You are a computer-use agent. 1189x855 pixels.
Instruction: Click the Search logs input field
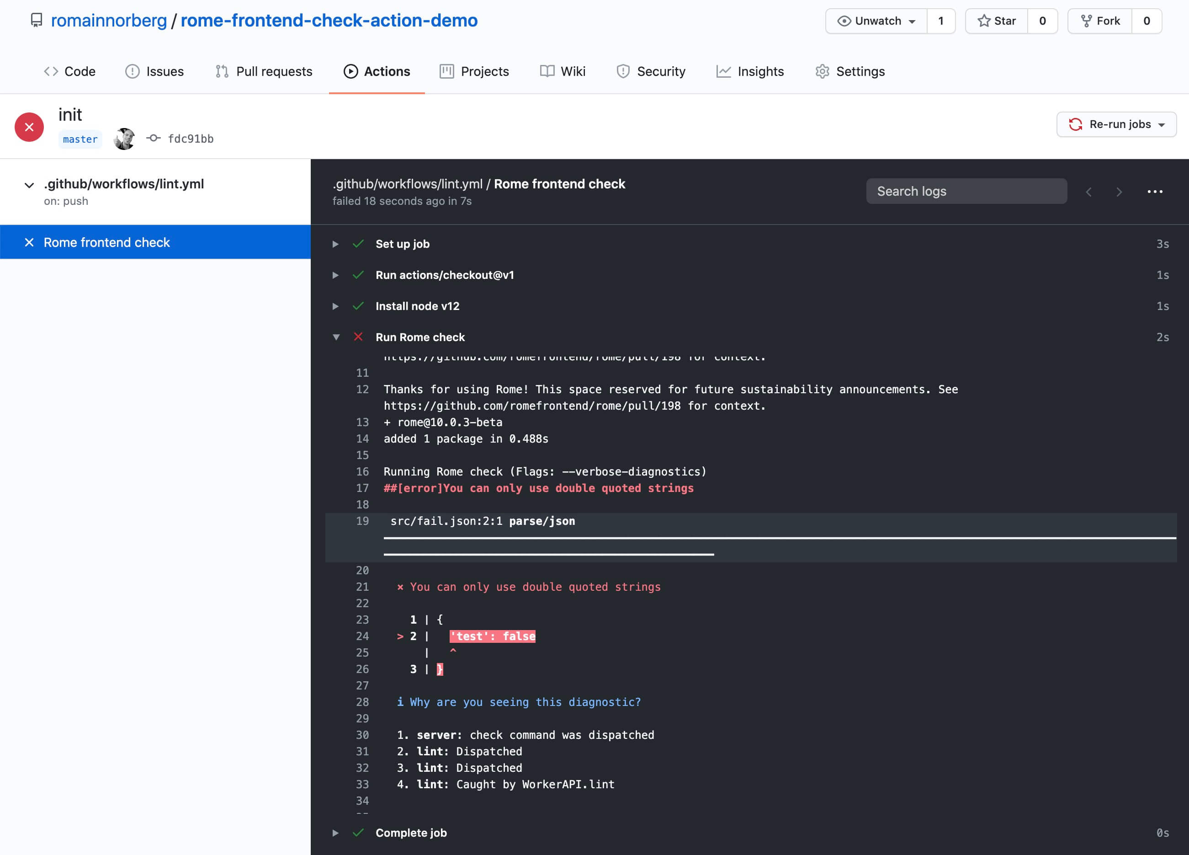click(966, 192)
